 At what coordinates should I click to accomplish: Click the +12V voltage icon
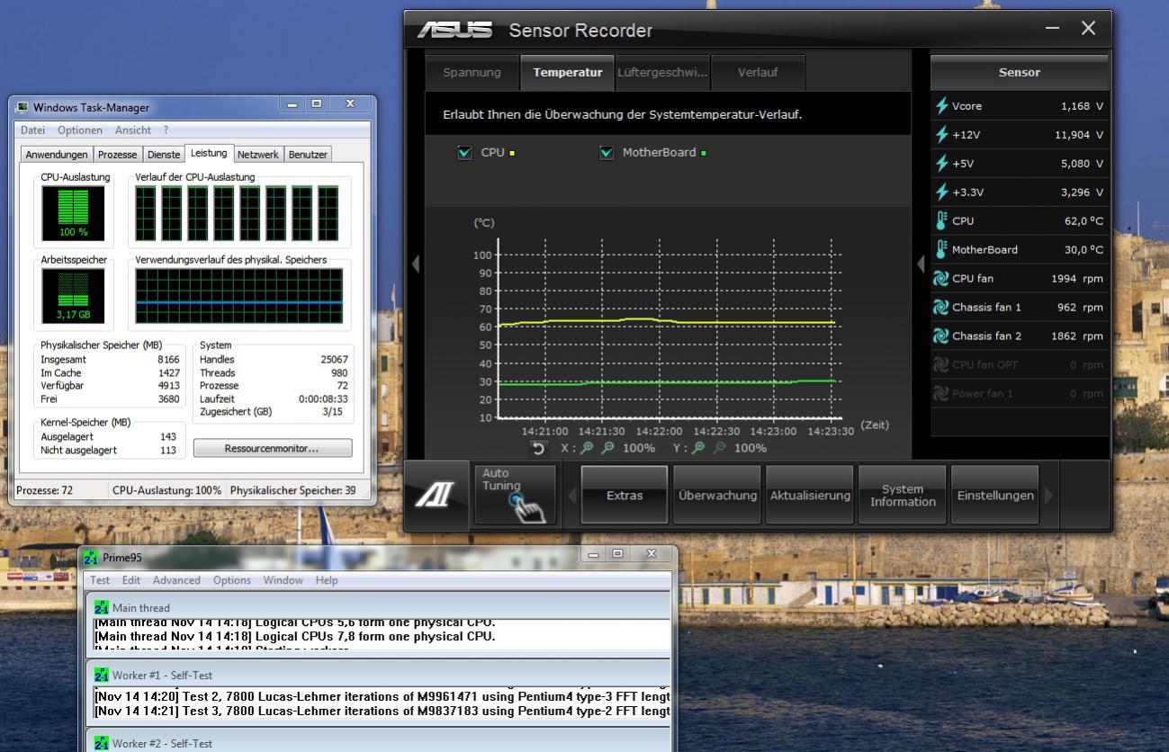942,135
